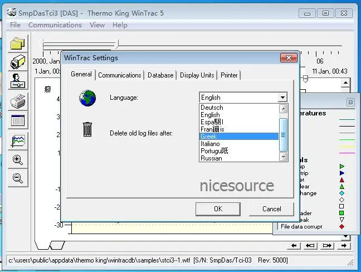
Task: Click the red up triangle legend symbol
Action: (x=342, y=180)
